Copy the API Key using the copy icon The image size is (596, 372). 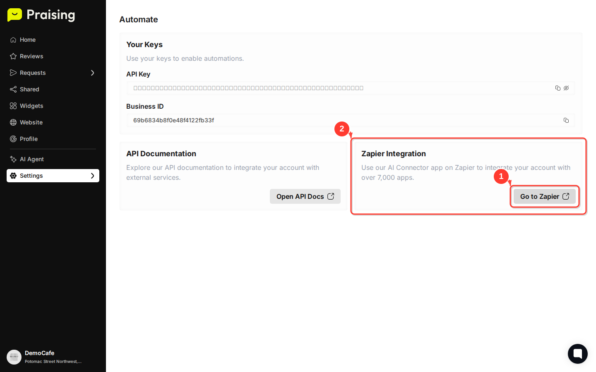pos(558,88)
